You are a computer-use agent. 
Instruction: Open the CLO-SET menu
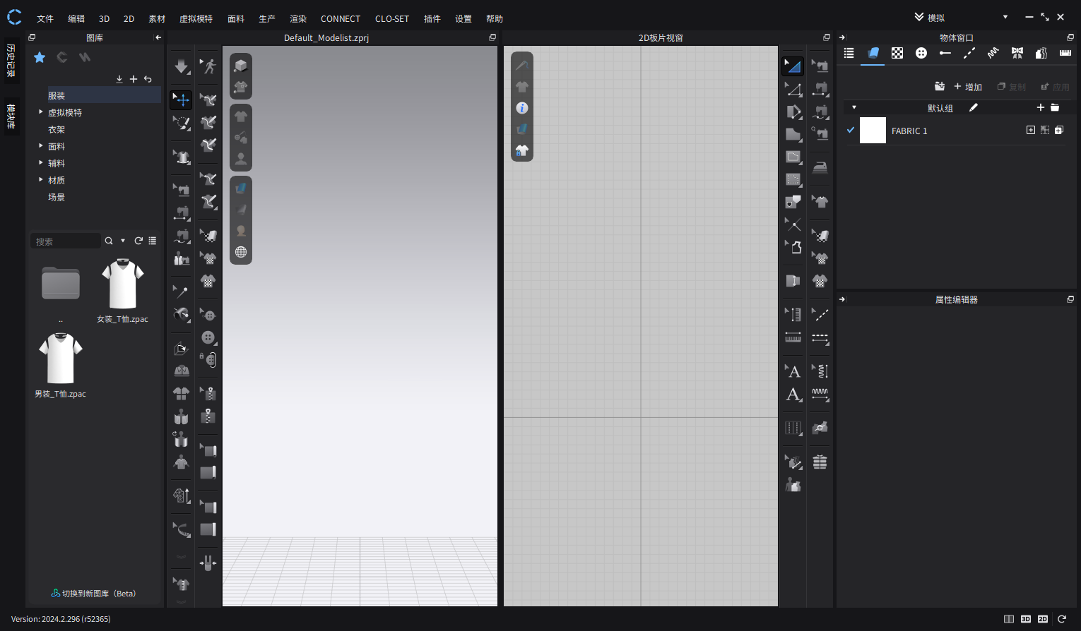[392, 19]
